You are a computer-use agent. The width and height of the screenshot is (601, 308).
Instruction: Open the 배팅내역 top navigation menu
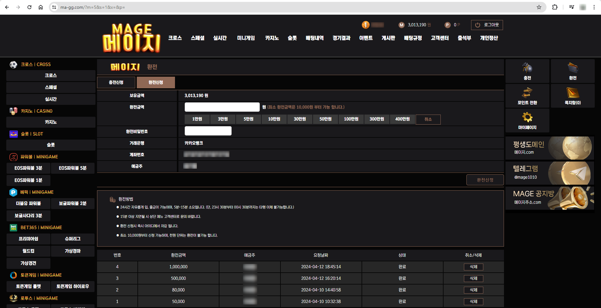315,38
